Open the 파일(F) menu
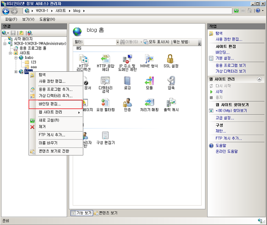This screenshot has width=267, height=225. pos(11,19)
